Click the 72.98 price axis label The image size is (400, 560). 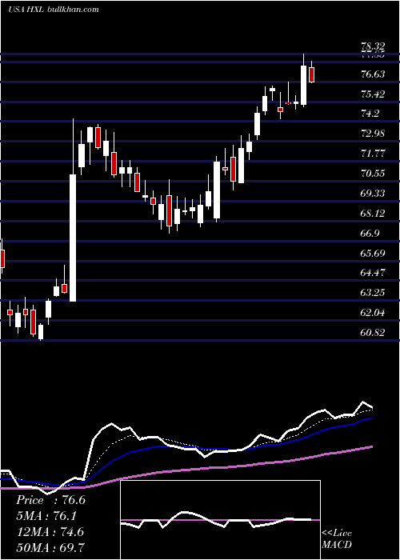pos(373,134)
